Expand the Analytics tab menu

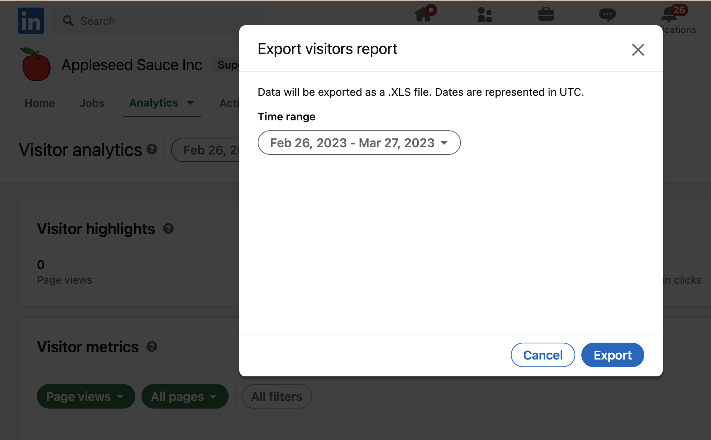pyautogui.click(x=162, y=103)
